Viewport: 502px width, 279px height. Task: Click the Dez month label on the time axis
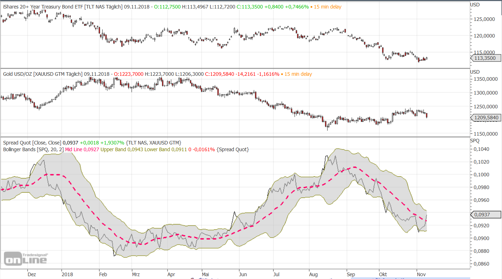(32, 274)
